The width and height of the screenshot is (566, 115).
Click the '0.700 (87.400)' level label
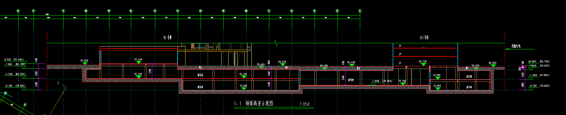pos(14,59)
